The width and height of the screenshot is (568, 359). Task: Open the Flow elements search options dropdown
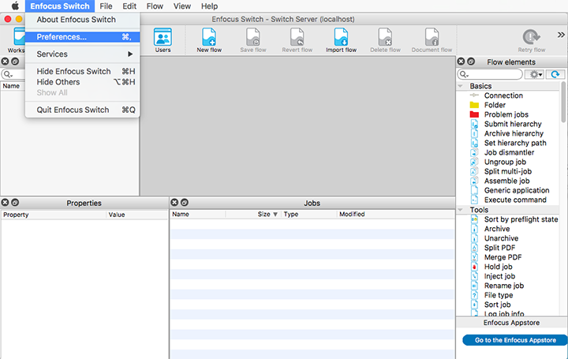coord(465,75)
